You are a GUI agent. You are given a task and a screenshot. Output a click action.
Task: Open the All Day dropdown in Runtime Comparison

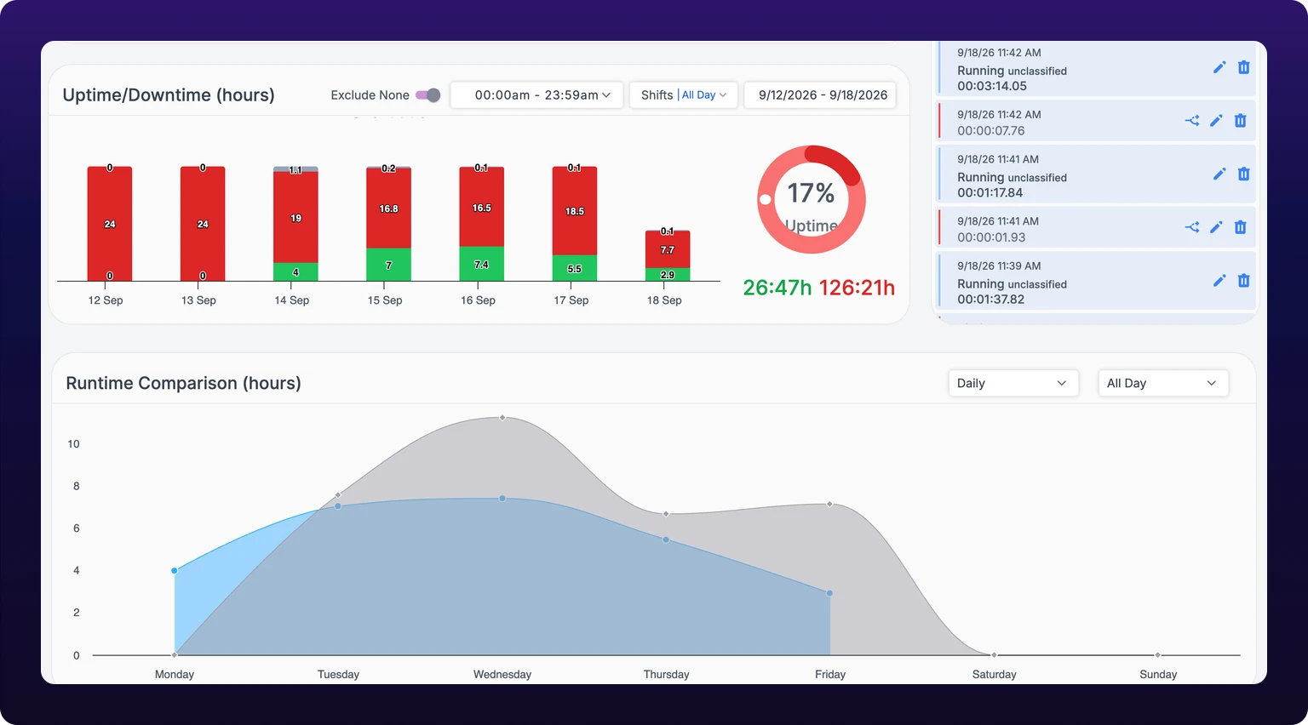[1163, 383]
